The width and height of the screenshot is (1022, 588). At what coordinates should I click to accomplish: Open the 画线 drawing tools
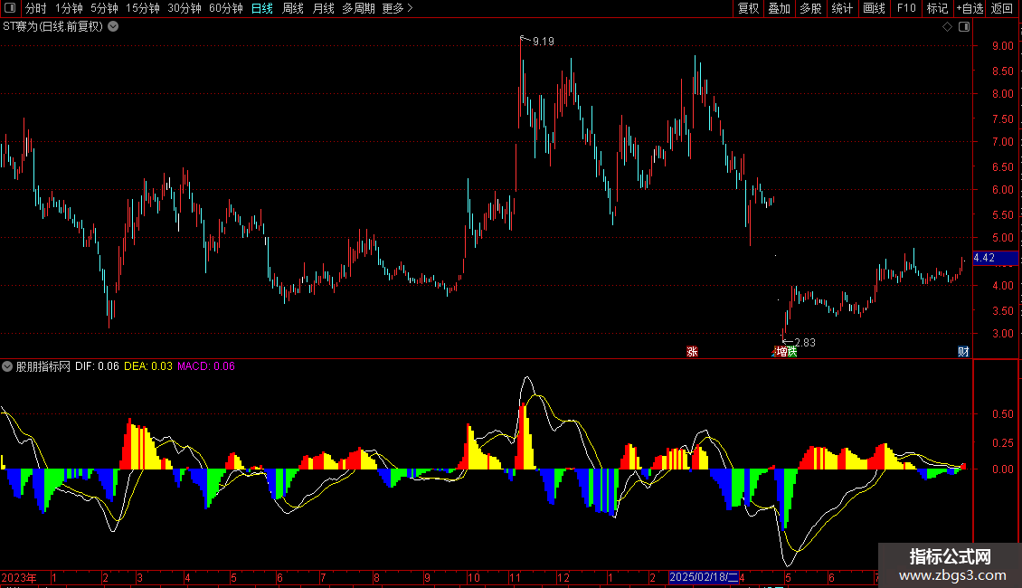pos(874,8)
